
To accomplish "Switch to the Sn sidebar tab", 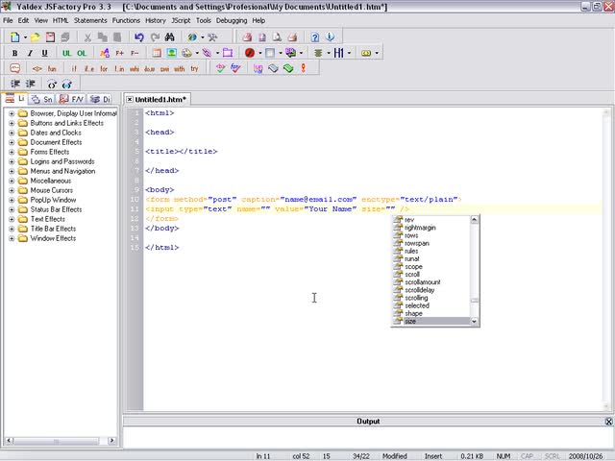I will tap(42, 99).
